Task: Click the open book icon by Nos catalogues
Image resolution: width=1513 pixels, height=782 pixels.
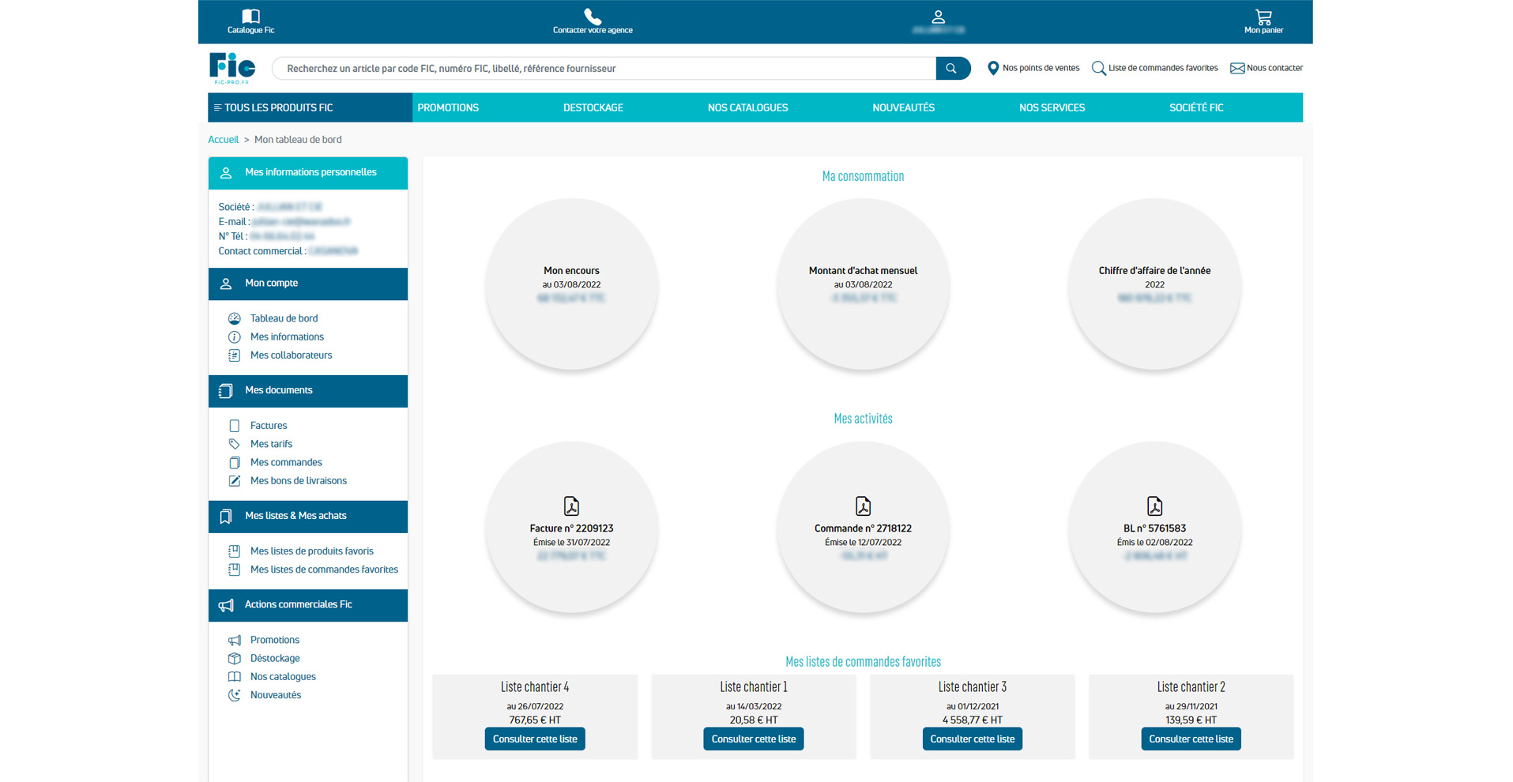Action: point(234,677)
